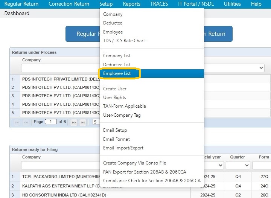The image size is (271, 198).
Task: Expand the Financial year filter dropdown
Action: [x=214, y=165]
